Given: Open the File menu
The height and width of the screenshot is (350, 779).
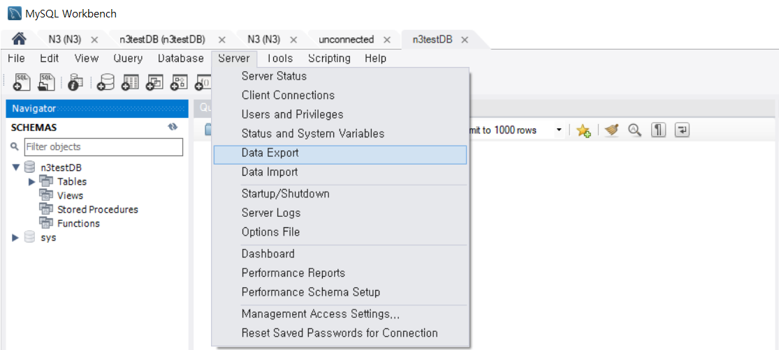Looking at the screenshot, I should [16, 59].
